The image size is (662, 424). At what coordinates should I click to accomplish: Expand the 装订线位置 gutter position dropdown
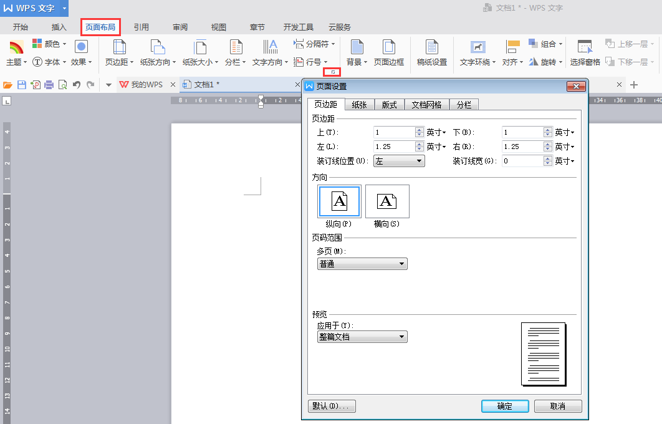tap(399, 161)
